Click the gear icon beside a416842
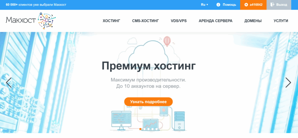This screenshot has width=298, height=138. click(246, 5)
